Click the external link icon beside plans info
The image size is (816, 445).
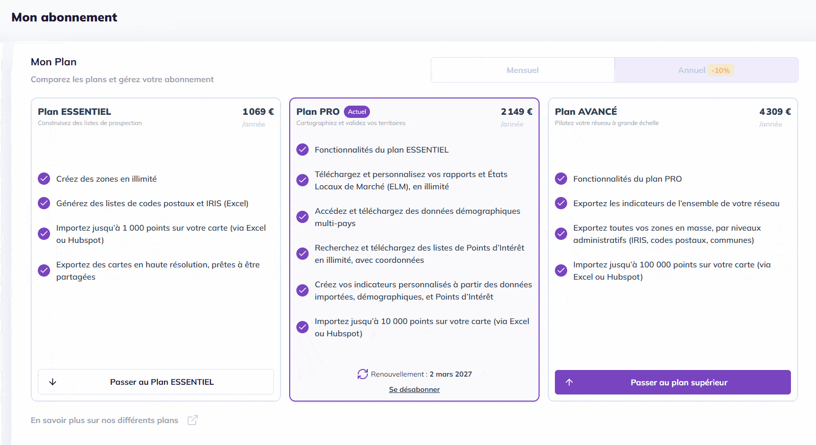pyautogui.click(x=192, y=420)
